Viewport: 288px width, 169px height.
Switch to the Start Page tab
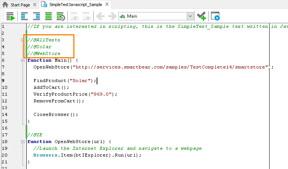17,5
